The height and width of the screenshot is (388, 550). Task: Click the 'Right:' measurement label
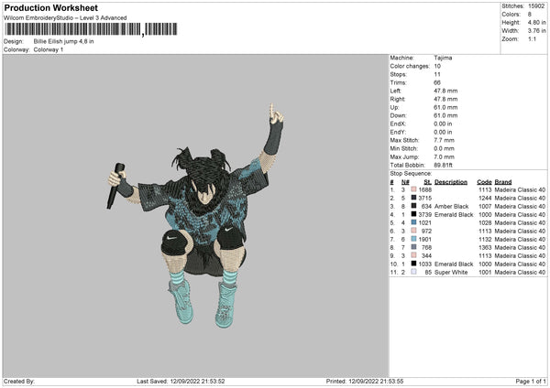tap(398, 99)
